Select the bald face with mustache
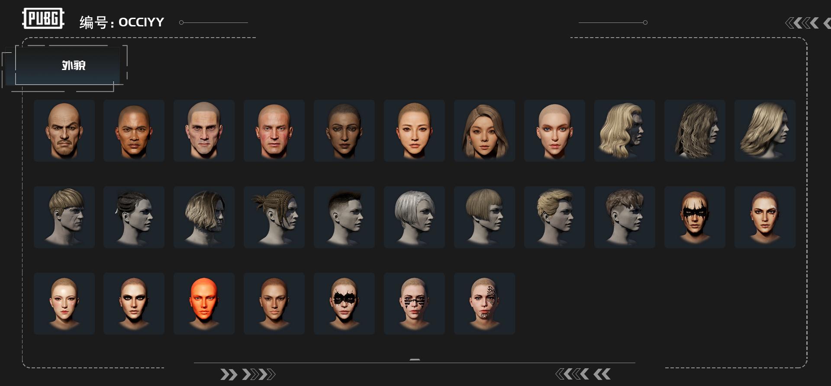 (x=64, y=131)
